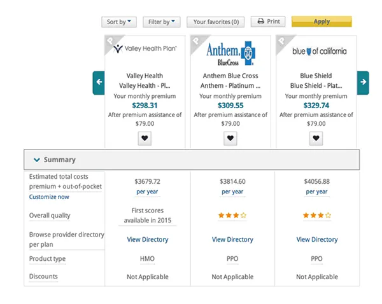View Directory for Blue Shield plan

(317, 240)
